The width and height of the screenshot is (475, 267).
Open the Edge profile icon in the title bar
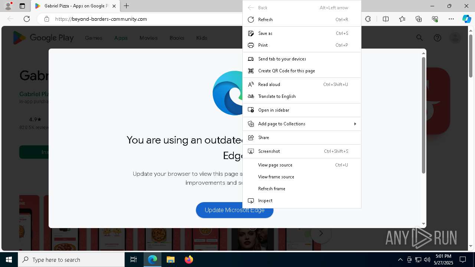tap(8, 6)
